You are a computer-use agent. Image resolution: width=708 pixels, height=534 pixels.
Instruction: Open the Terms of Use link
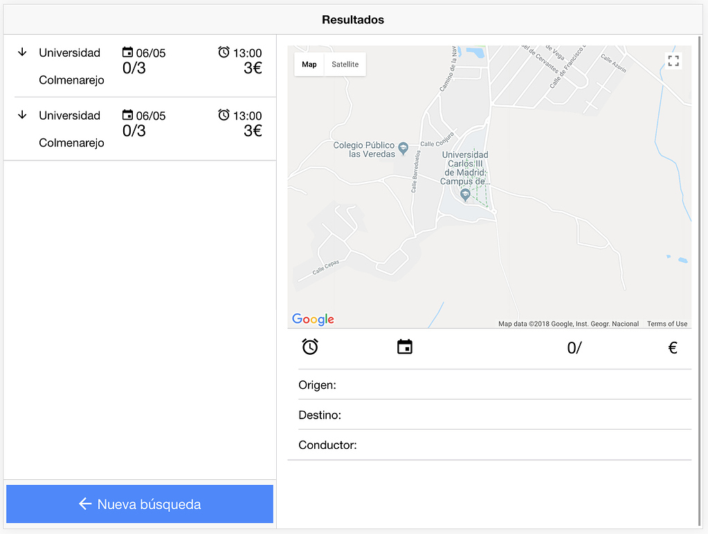666,323
